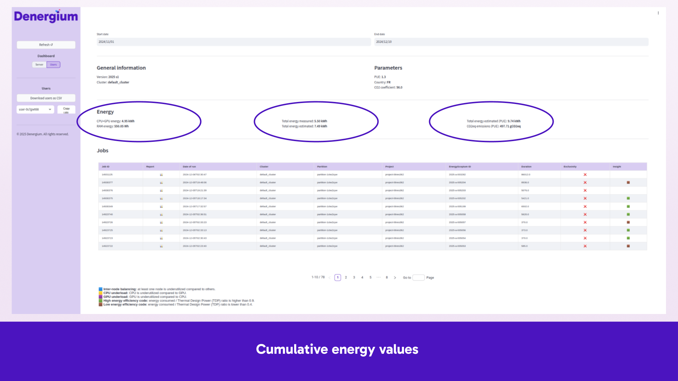Go to page 8 of jobs

(387, 278)
